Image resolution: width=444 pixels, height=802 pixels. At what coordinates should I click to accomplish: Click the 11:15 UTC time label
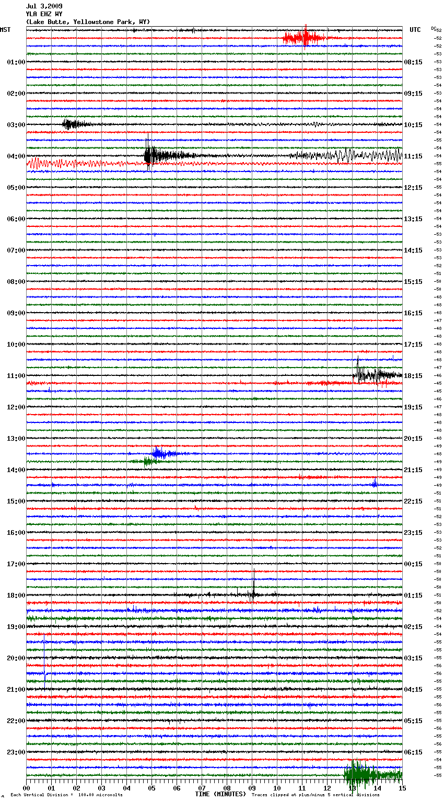click(x=413, y=156)
